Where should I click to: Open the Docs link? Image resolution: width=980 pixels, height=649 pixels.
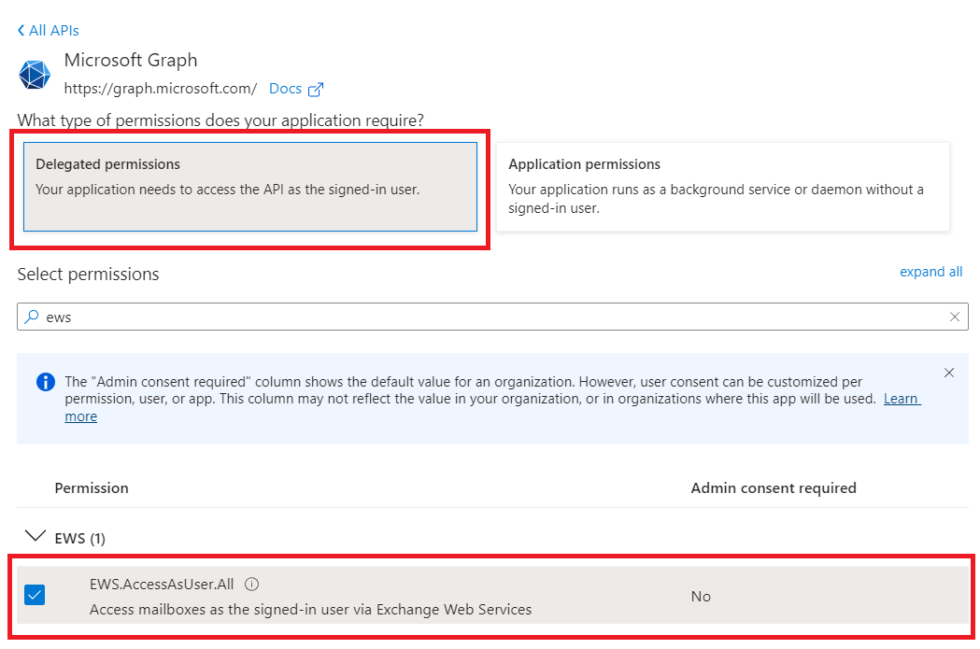(285, 89)
